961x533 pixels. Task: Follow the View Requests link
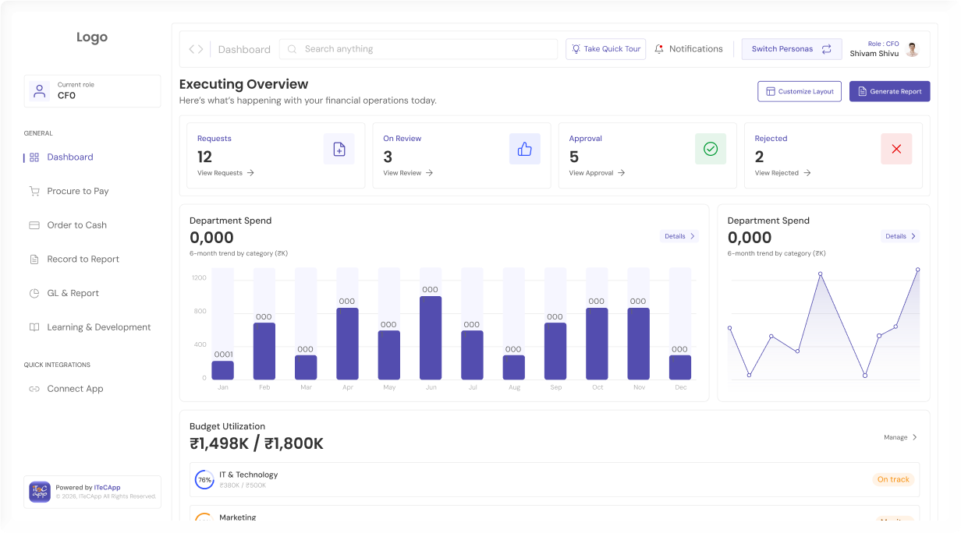click(225, 173)
